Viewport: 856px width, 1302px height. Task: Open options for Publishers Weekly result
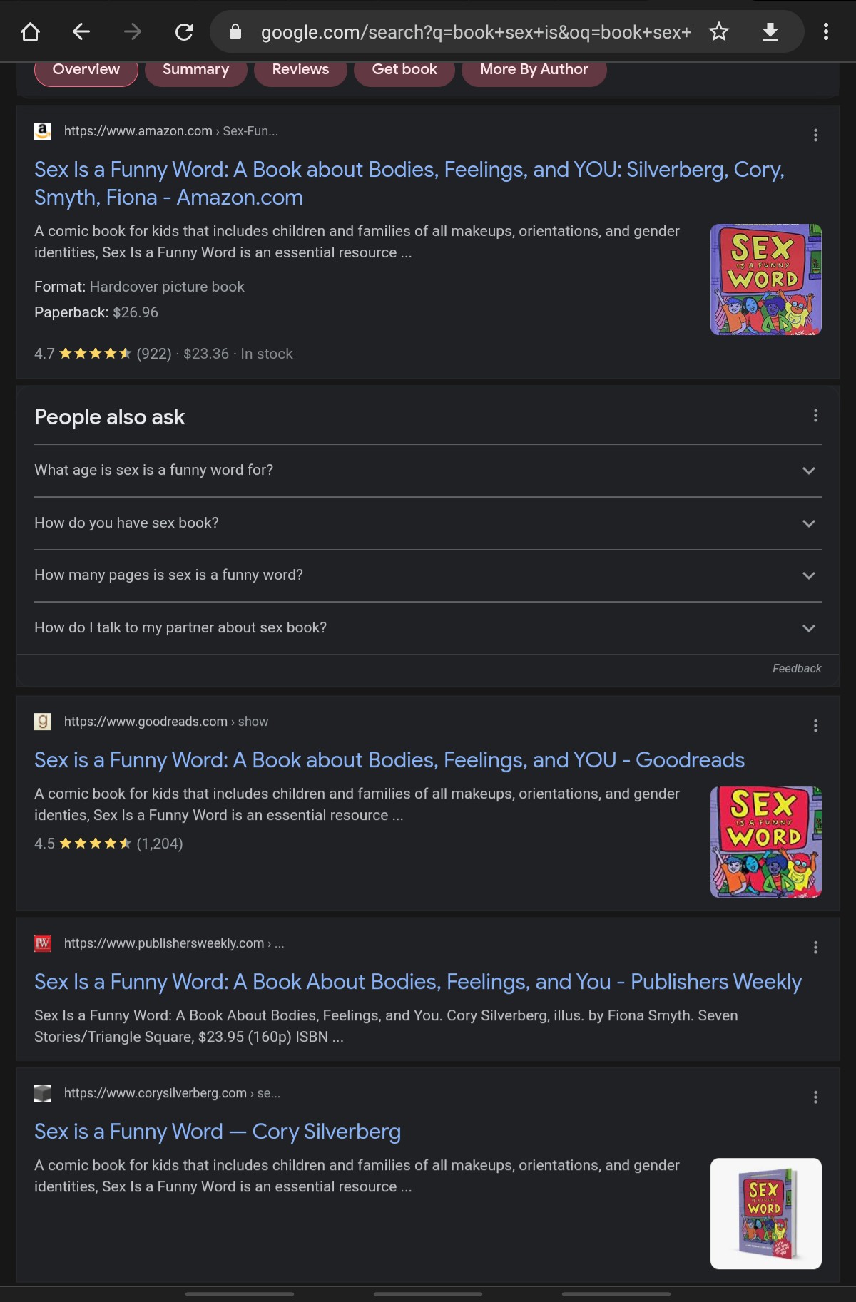pos(815,948)
